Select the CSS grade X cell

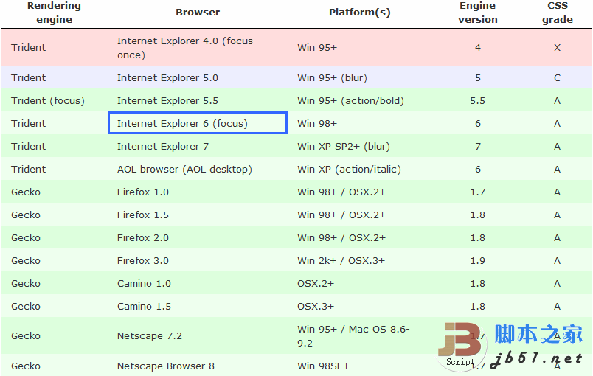coord(558,48)
